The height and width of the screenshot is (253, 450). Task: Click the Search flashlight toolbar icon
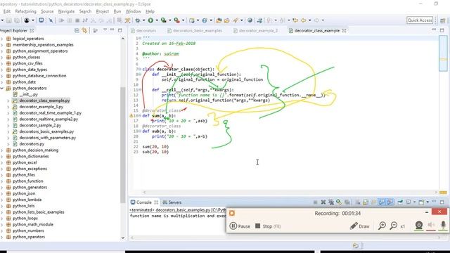[236, 20]
